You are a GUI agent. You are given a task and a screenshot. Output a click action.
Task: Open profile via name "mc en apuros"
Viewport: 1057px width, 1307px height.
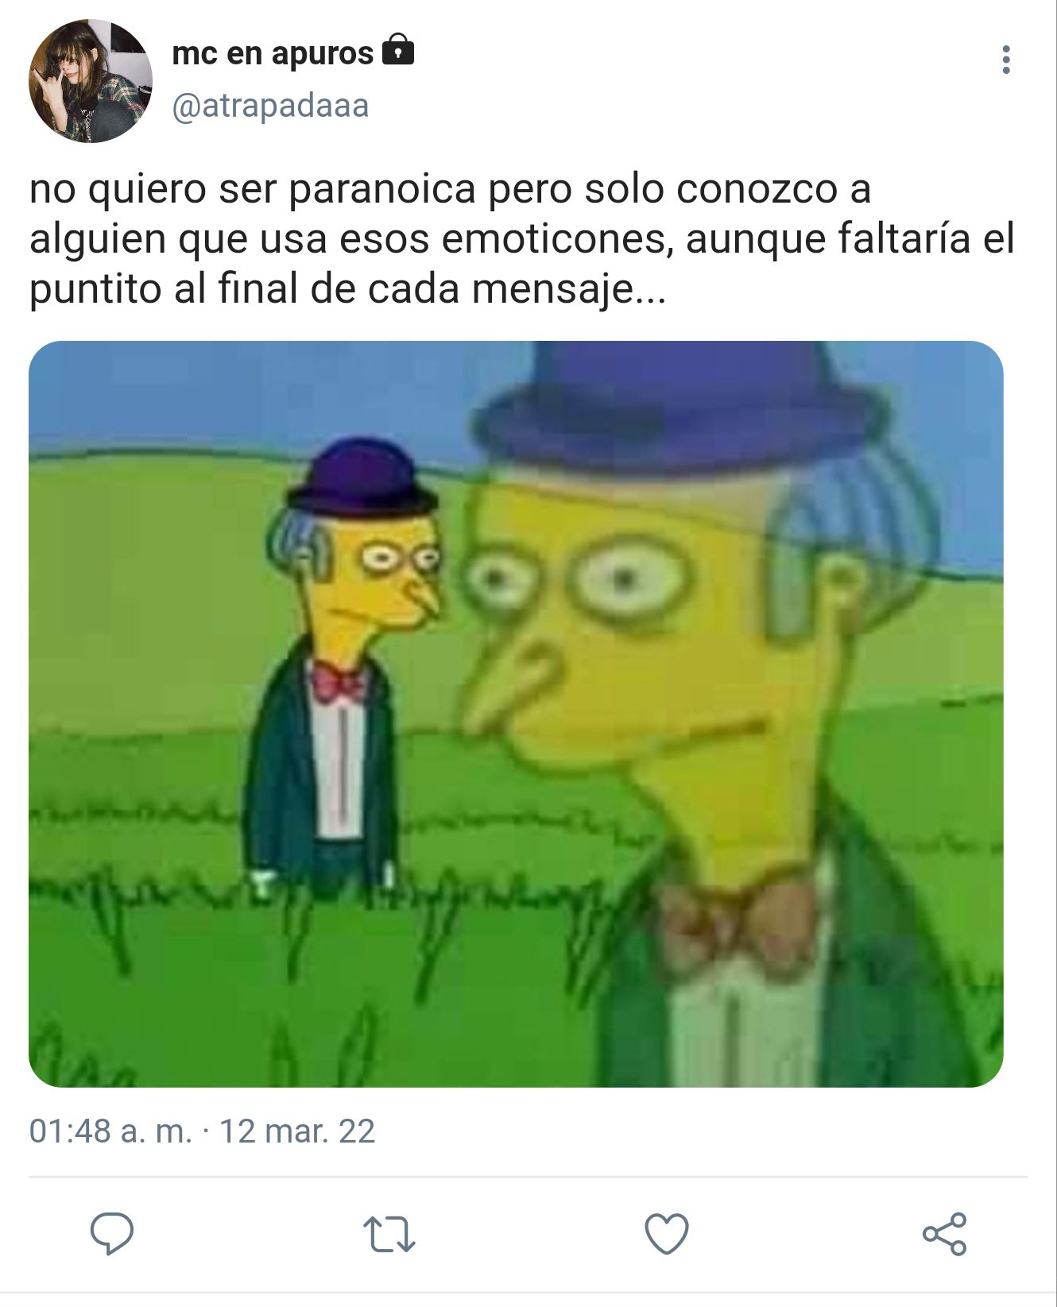pyautogui.click(x=273, y=53)
